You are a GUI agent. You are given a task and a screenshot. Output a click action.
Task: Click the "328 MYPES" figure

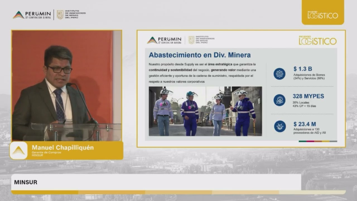(308, 96)
